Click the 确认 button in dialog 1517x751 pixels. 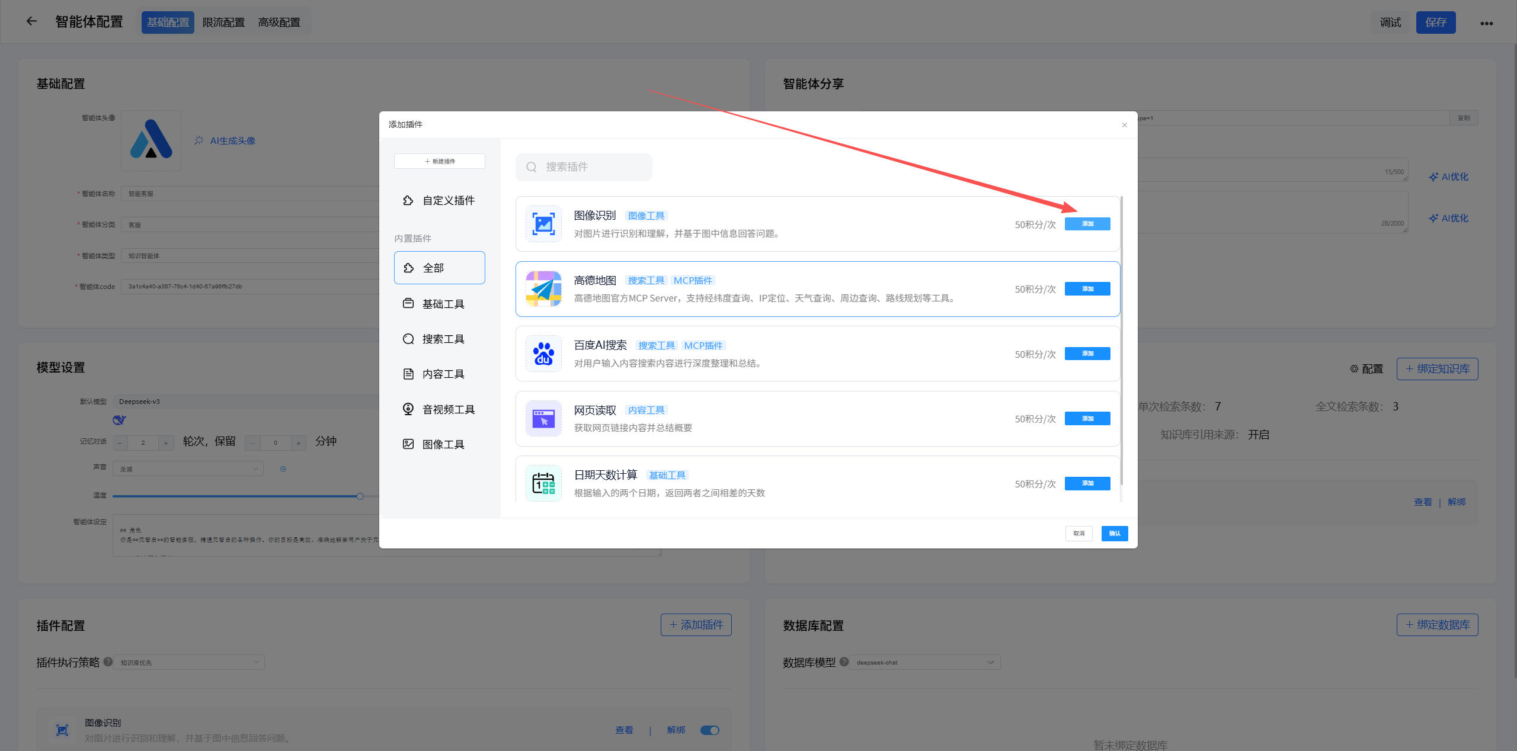click(x=1114, y=534)
